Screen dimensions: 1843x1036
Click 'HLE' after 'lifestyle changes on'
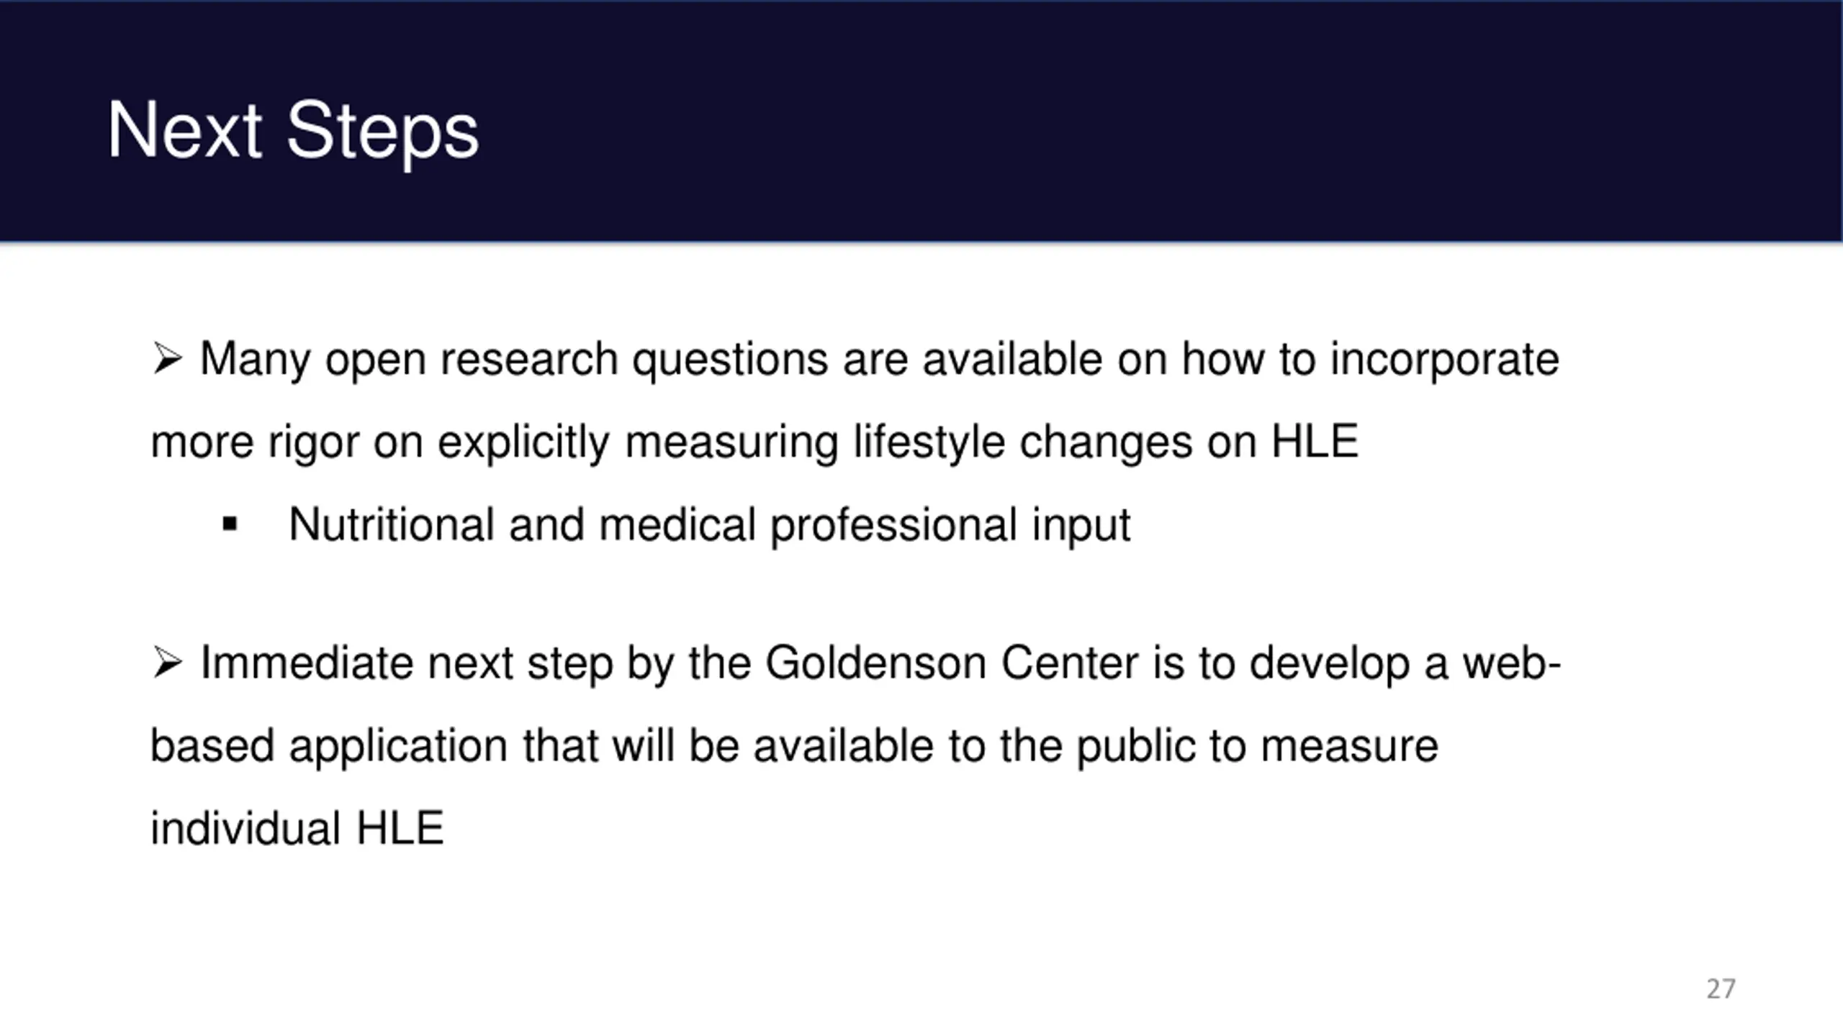[x=1315, y=441]
